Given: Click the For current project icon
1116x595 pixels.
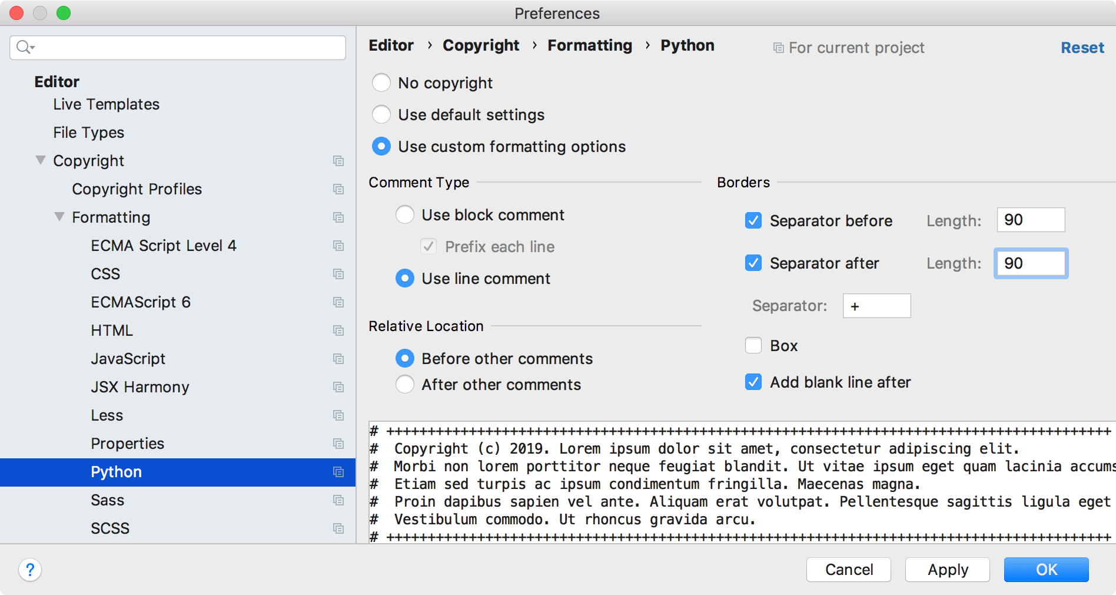Looking at the screenshot, I should (x=779, y=48).
